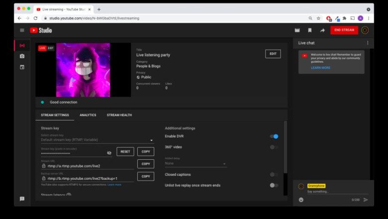The height and width of the screenshot is (219, 388).
Task: Switch to the Stream Health tab
Action: tap(119, 115)
